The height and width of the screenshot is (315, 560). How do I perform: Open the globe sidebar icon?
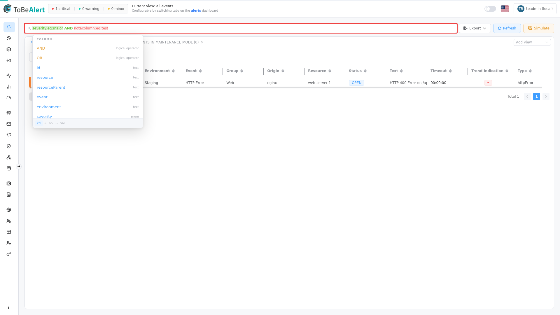point(9,210)
